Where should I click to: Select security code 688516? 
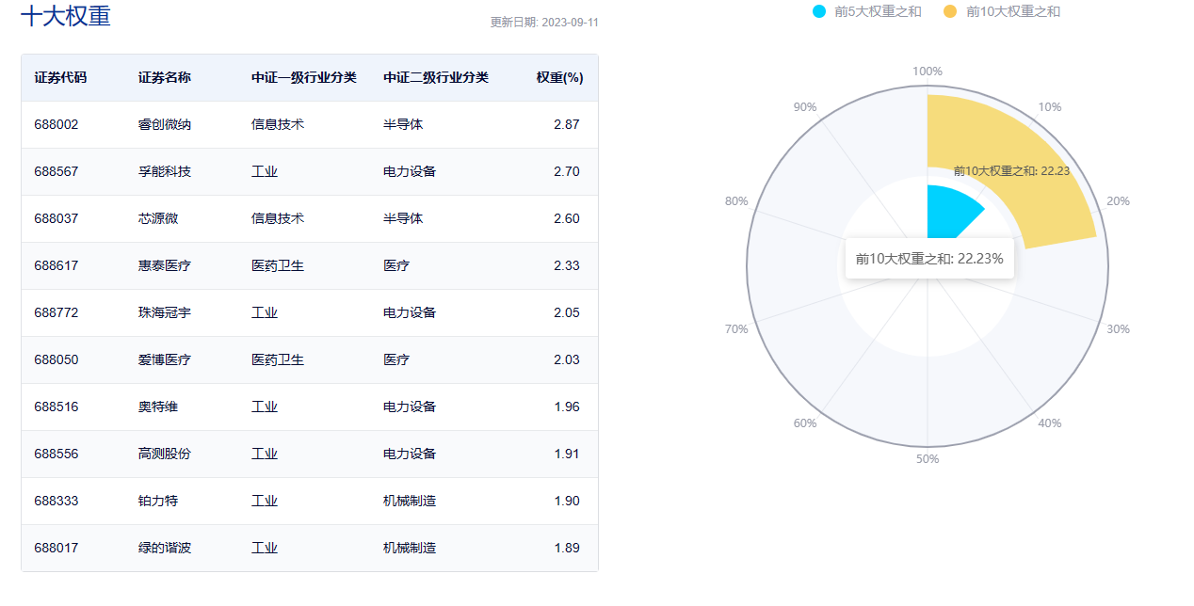tap(56, 407)
